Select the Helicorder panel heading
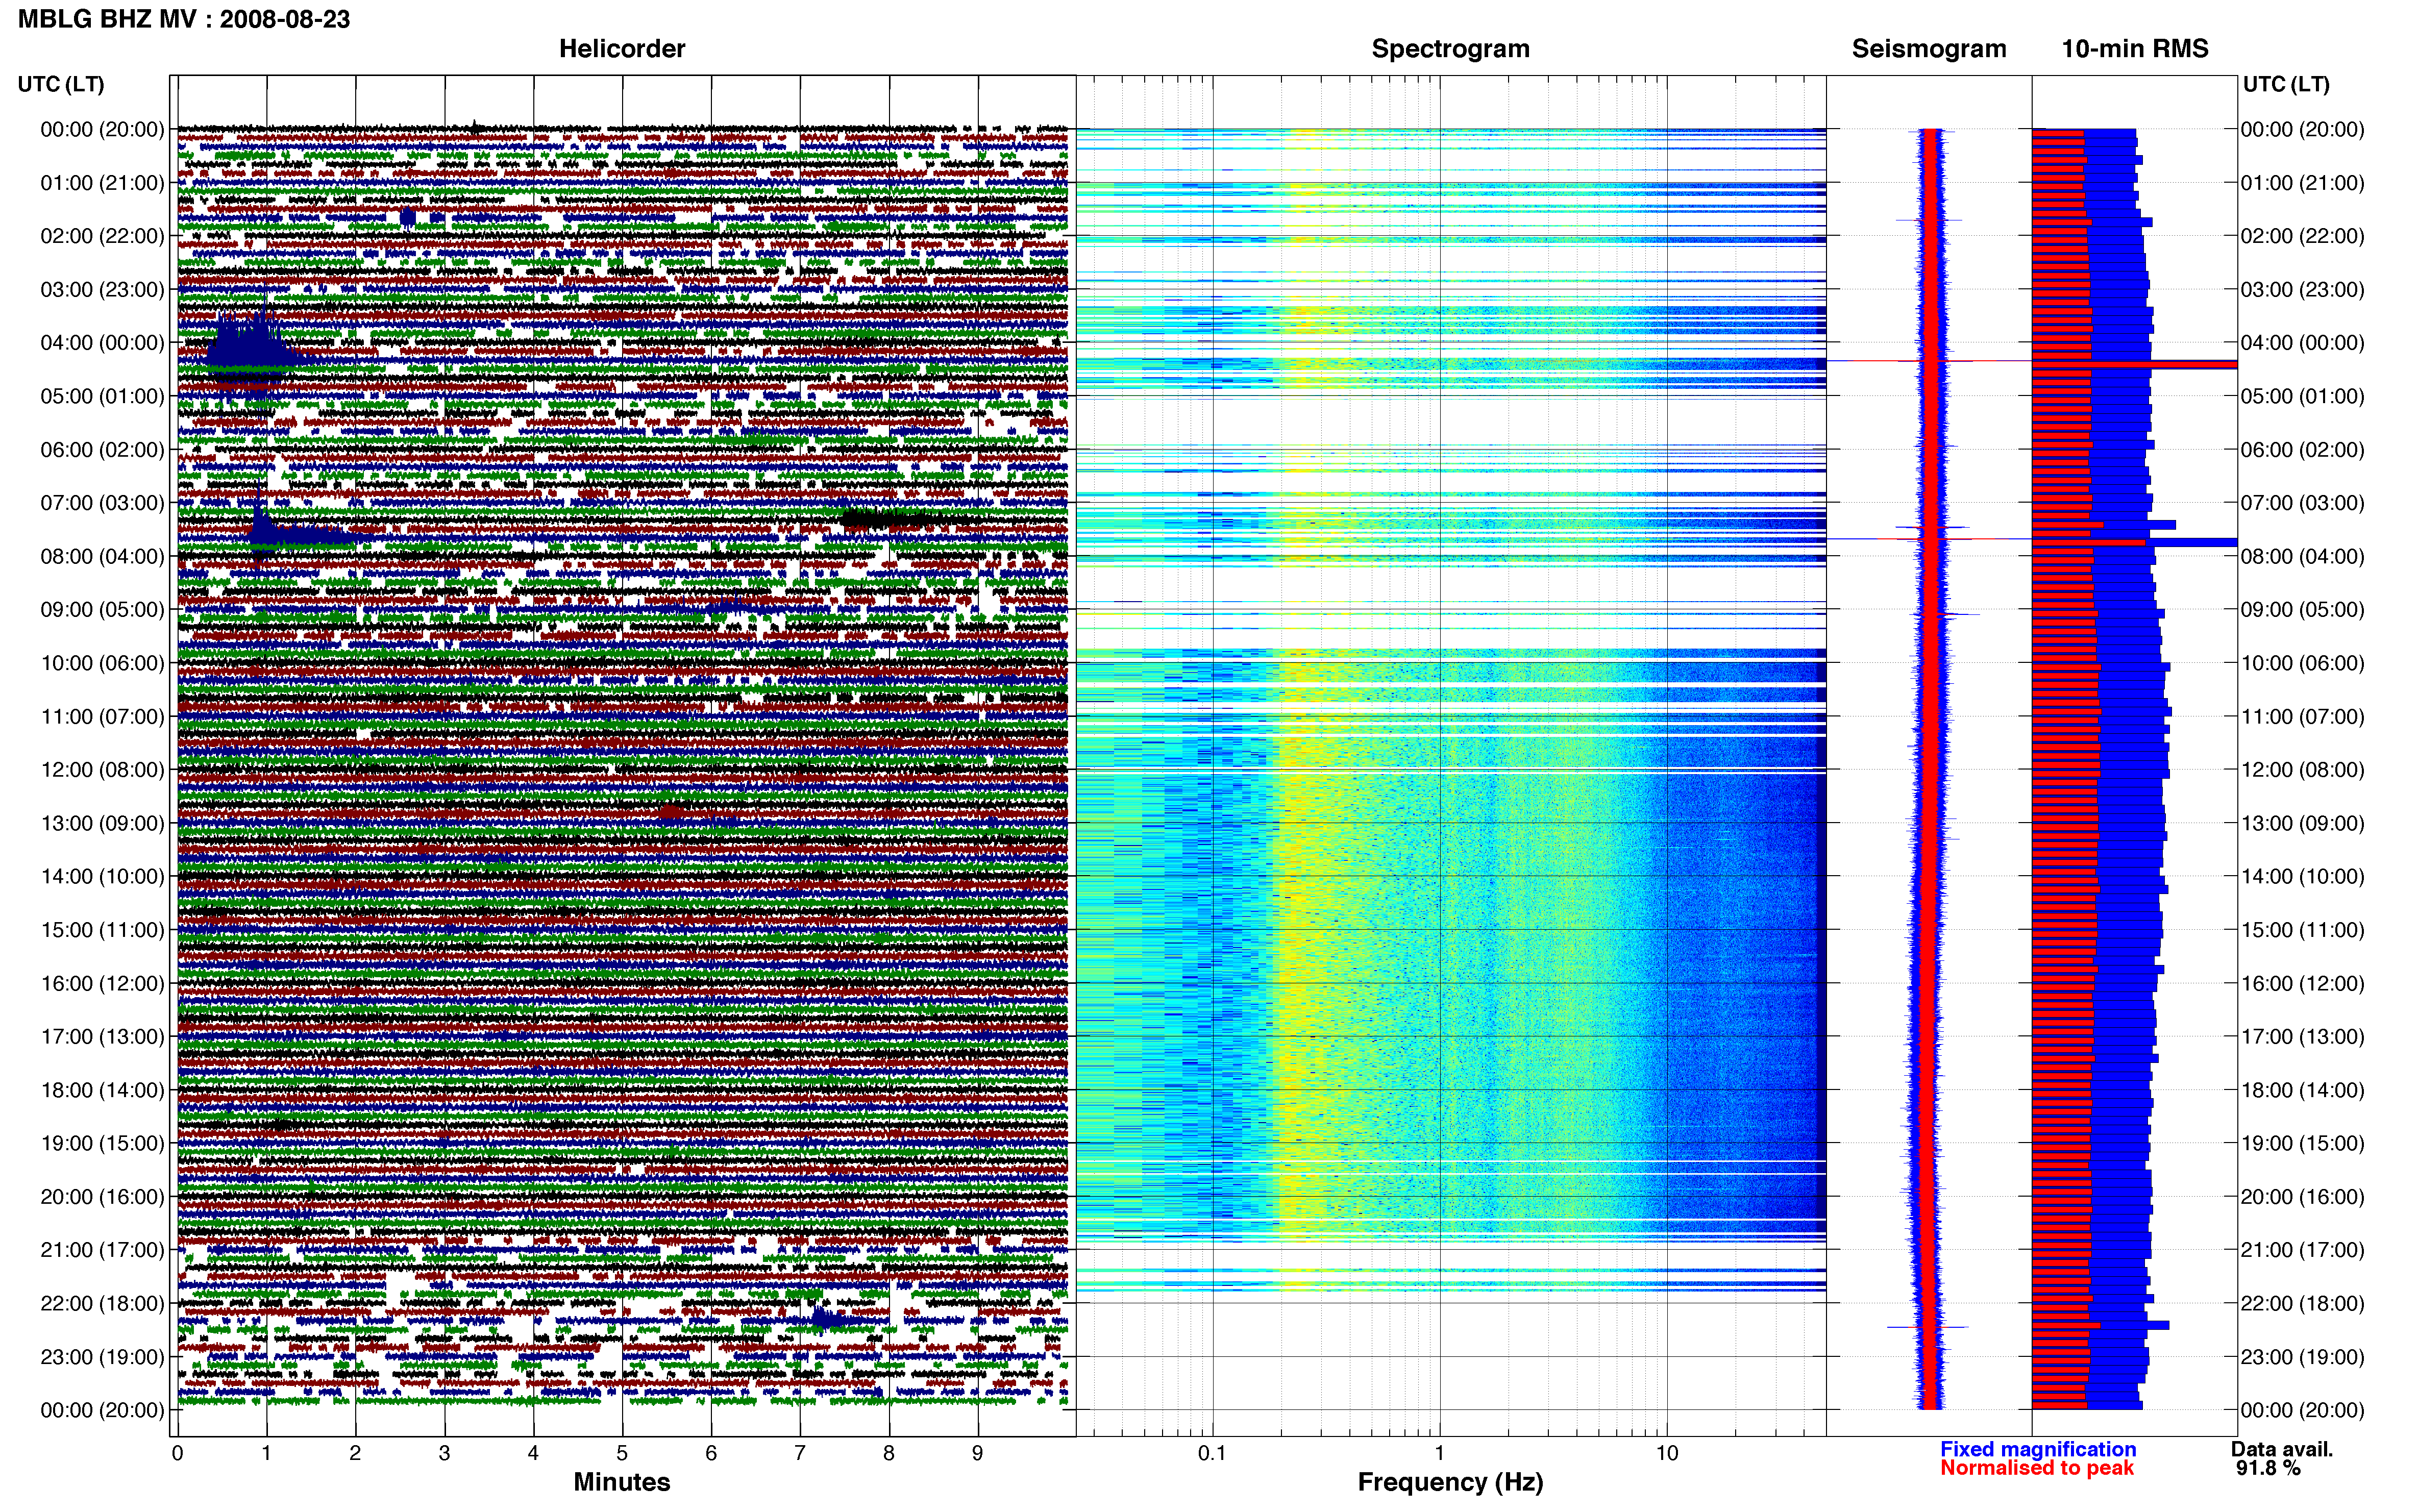This screenshot has height=1512, width=2419. tap(622, 49)
